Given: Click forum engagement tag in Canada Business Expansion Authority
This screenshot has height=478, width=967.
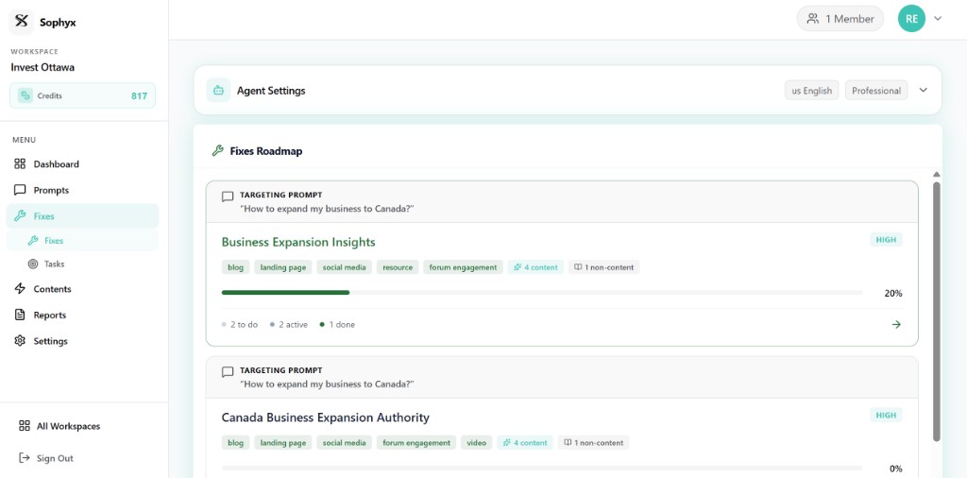Looking at the screenshot, I should 416,443.
